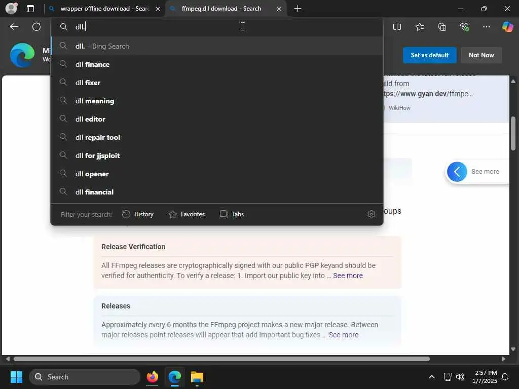Open address bar search settings gear
Screen dimensions: 519x389
tap(371, 214)
